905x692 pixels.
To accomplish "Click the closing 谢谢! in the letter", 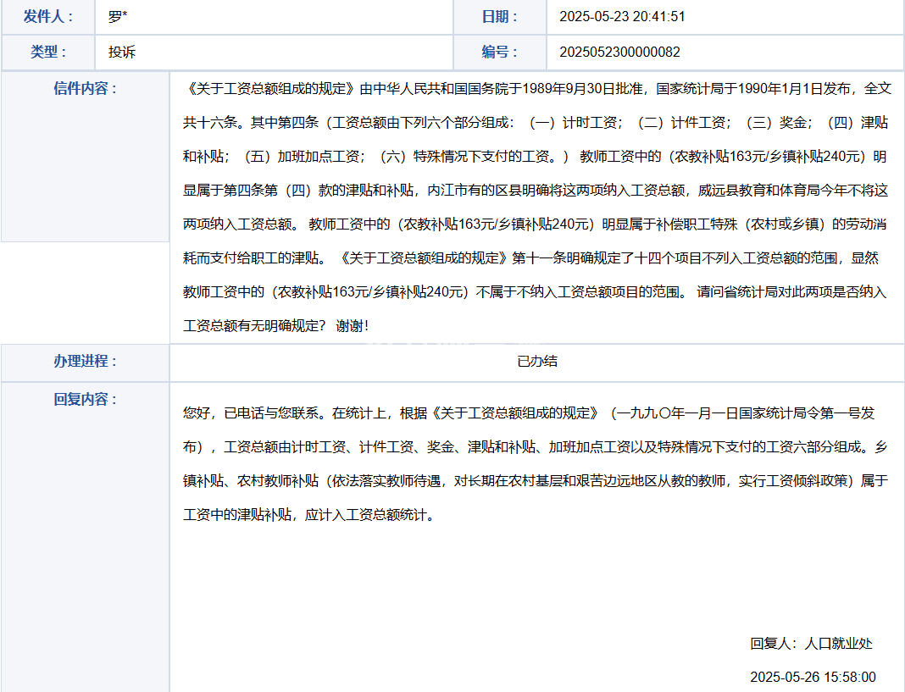I will pos(353,326).
